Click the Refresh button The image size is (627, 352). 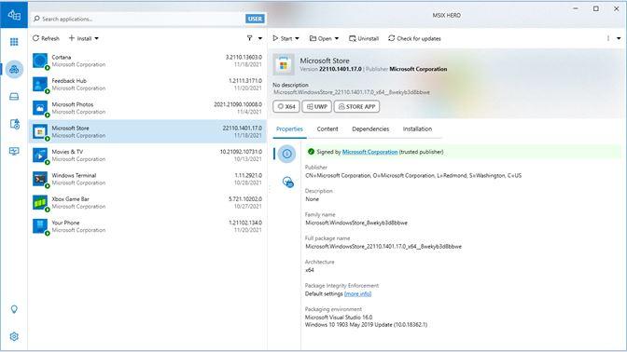(x=46, y=38)
